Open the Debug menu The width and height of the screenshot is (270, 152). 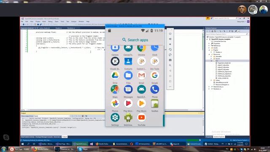coord(50,22)
